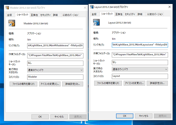Open セキュリティ tab in Modeler properties
Viewport: 176px width, 125px height.
pyautogui.click(x=45, y=15)
